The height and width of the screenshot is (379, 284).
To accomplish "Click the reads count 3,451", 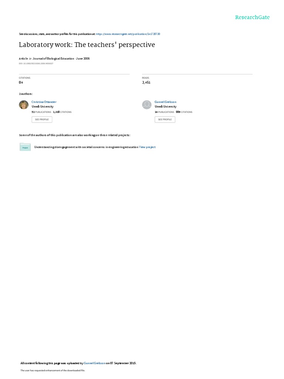I will pyautogui.click(x=146, y=83).
